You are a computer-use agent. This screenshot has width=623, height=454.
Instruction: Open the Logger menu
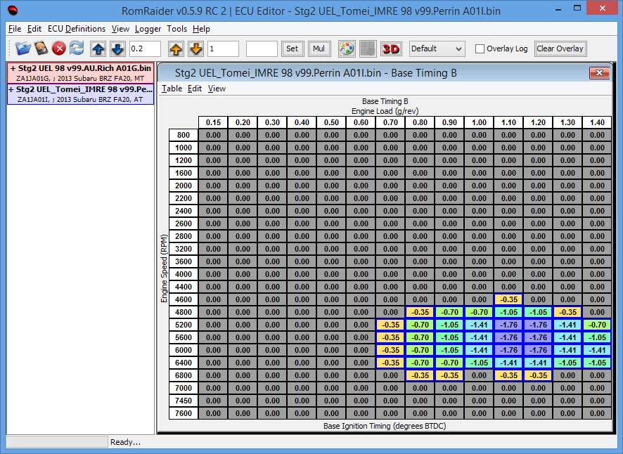[x=148, y=29]
